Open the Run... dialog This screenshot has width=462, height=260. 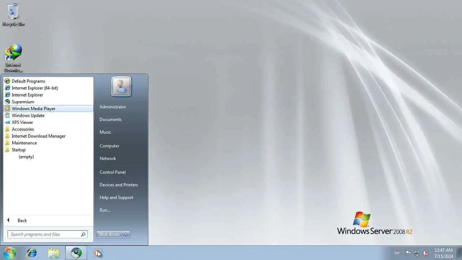tap(105, 210)
